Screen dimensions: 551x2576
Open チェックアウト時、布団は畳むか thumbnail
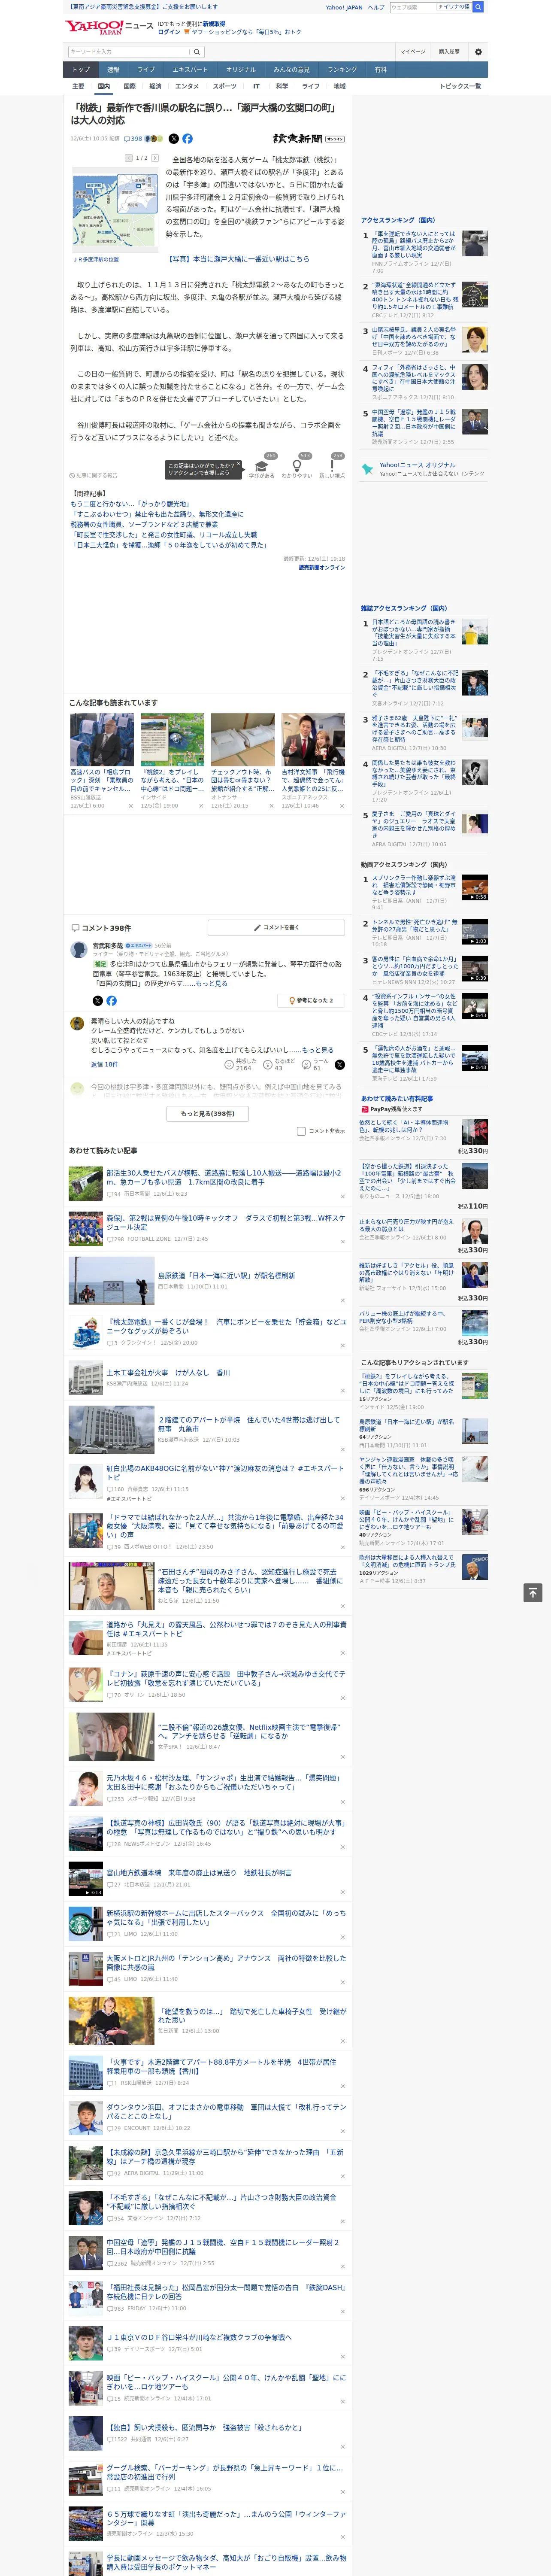coord(242,740)
